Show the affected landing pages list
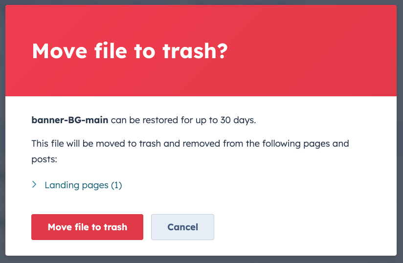 [x=83, y=185]
